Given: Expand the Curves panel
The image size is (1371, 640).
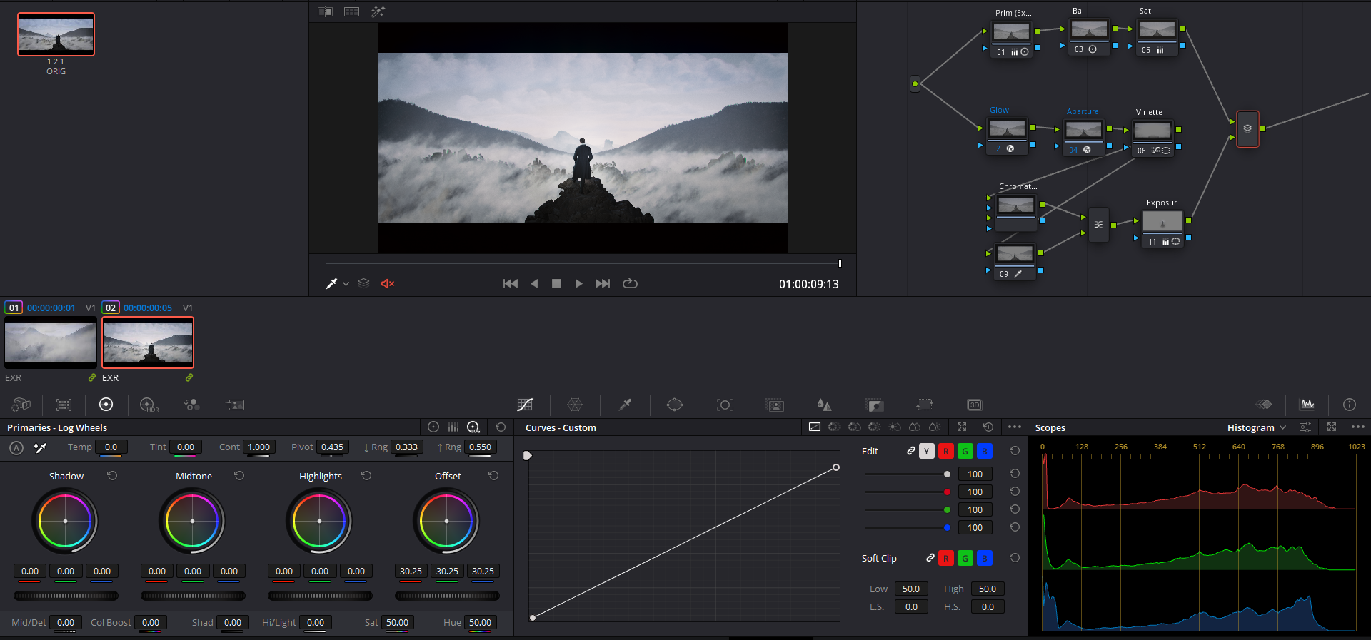Looking at the screenshot, I should [x=962, y=427].
